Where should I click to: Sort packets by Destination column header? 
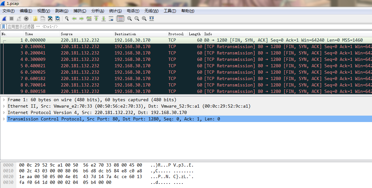pos(140,34)
